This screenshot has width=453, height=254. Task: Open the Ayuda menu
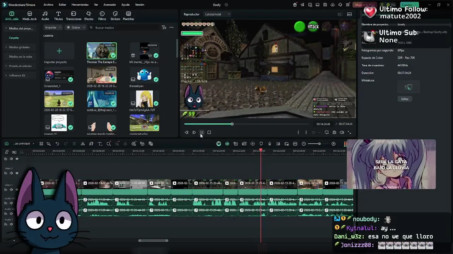click(x=125, y=5)
